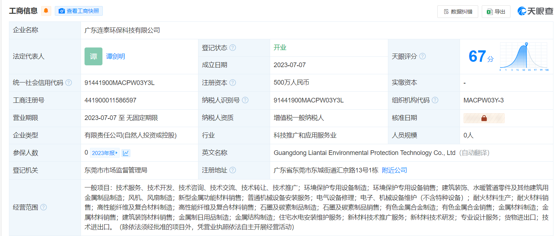Click help icon beside 登记状态

click(233, 47)
